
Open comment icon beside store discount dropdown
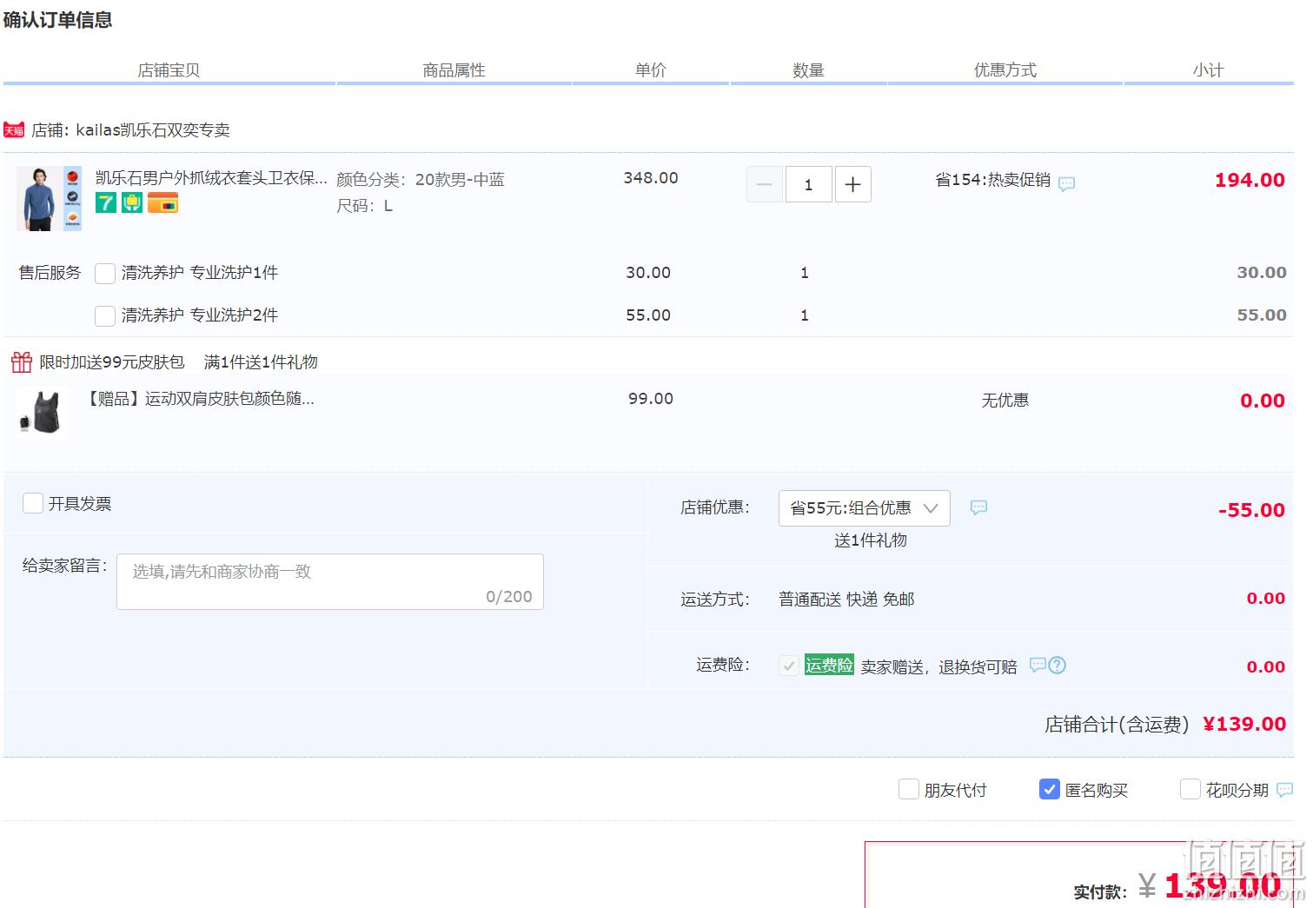(978, 507)
